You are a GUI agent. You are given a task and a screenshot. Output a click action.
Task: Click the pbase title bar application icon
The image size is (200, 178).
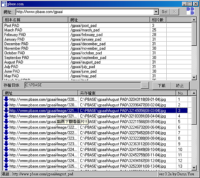(x=4, y=4)
